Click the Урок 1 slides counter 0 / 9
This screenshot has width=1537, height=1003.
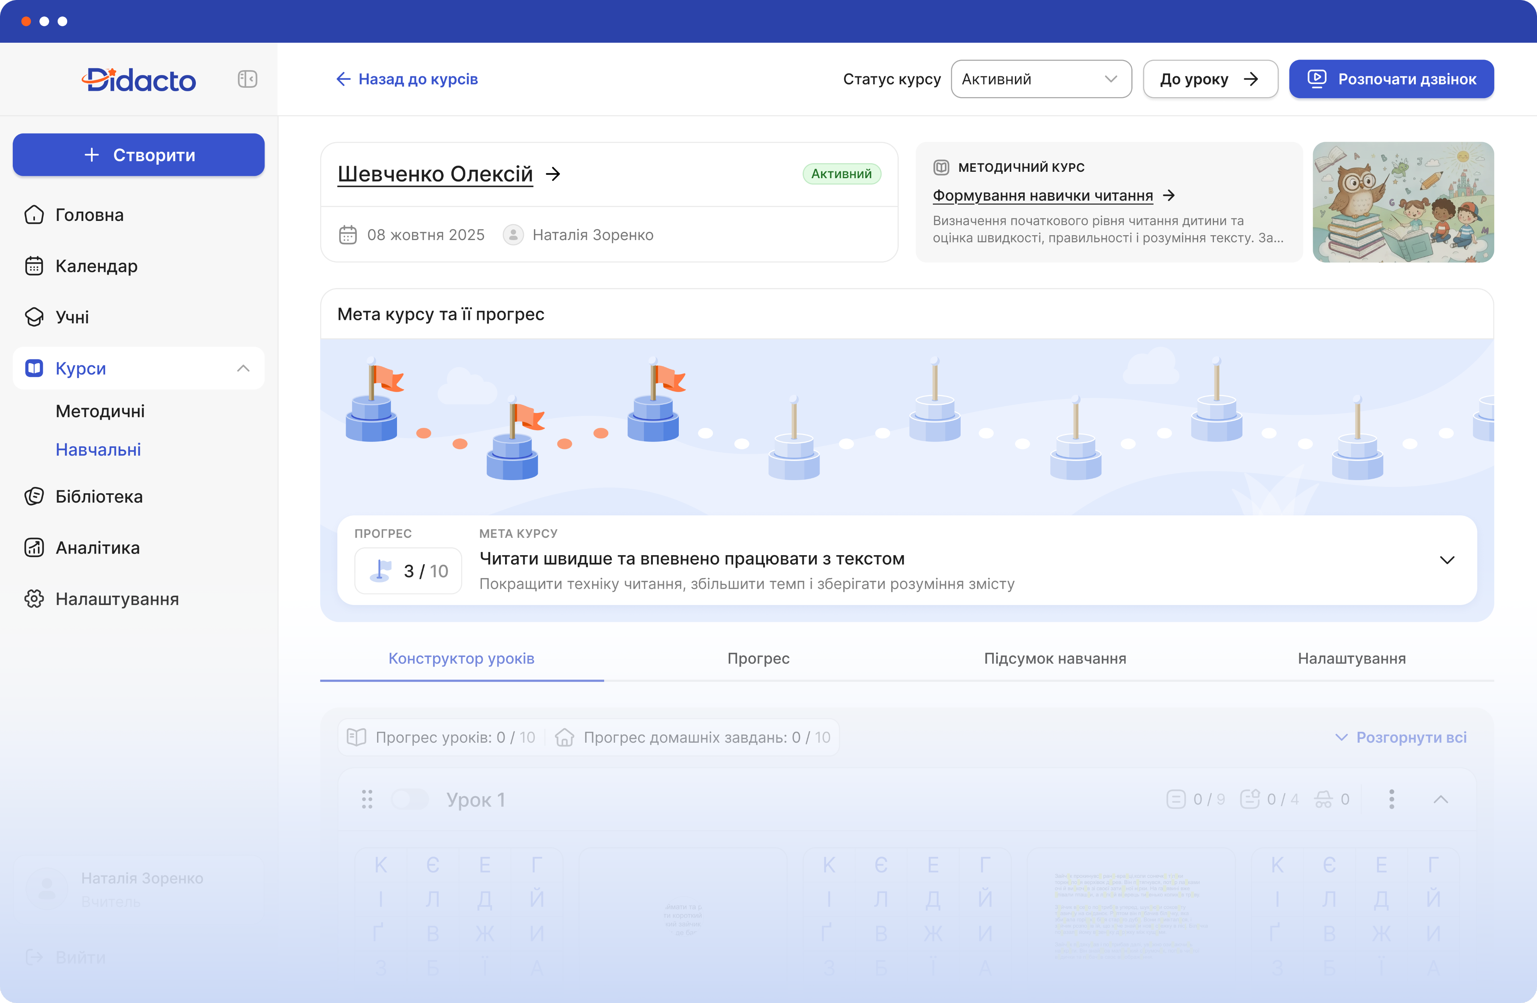1196,799
